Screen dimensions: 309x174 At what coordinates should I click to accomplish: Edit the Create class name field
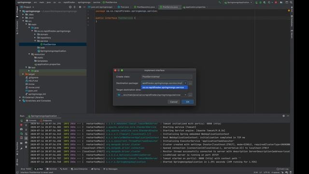167,76
